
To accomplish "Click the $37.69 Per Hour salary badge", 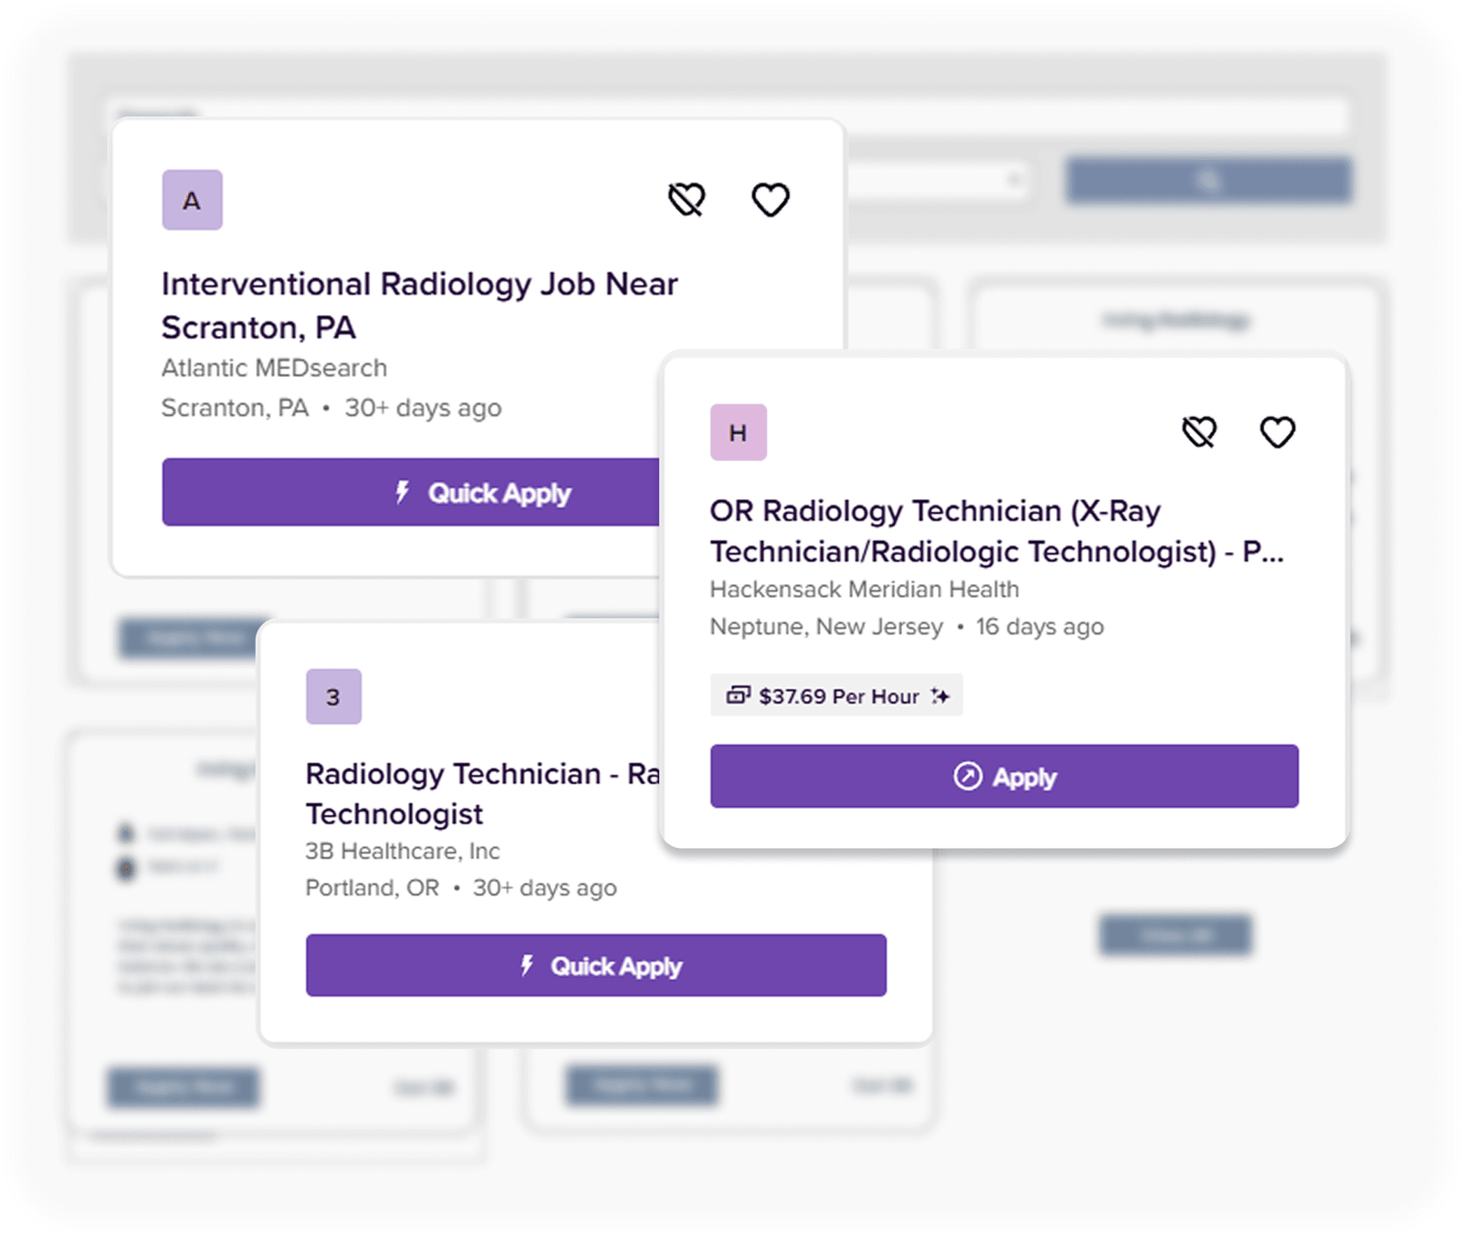I will point(836,696).
